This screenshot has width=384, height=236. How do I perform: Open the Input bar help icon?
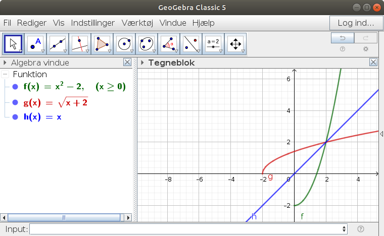coord(360,229)
